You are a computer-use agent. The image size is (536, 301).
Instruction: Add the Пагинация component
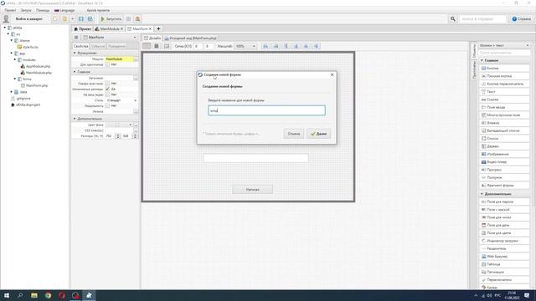coord(504,272)
